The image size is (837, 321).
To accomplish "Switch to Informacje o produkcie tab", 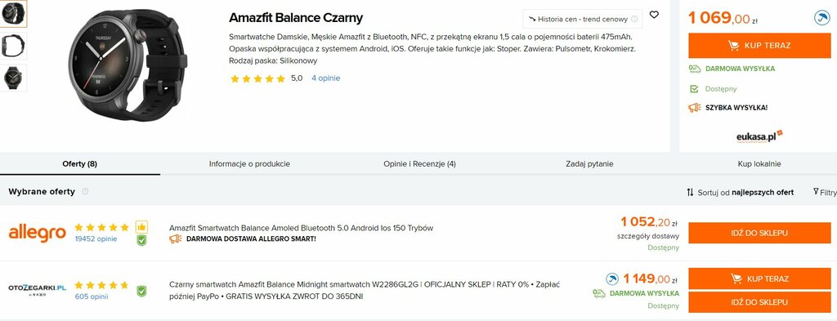I will pyautogui.click(x=249, y=164).
